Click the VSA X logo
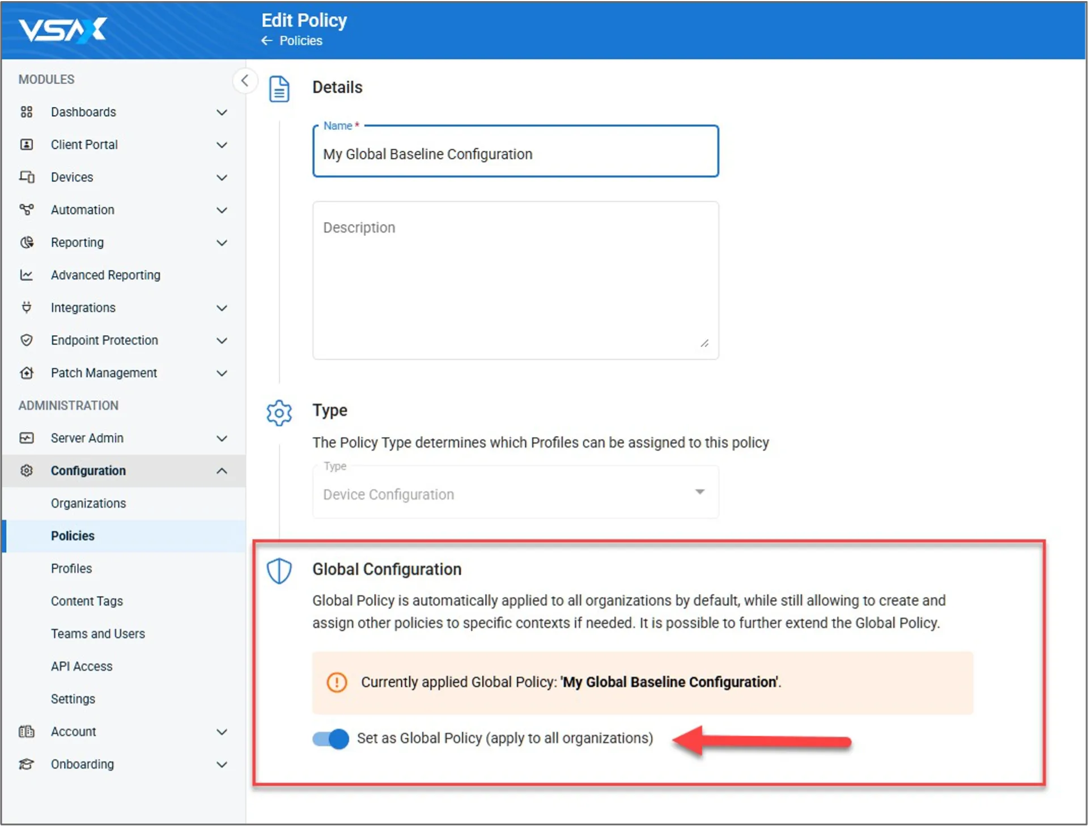This screenshot has width=1091, height=829. [x=62, y=29]
